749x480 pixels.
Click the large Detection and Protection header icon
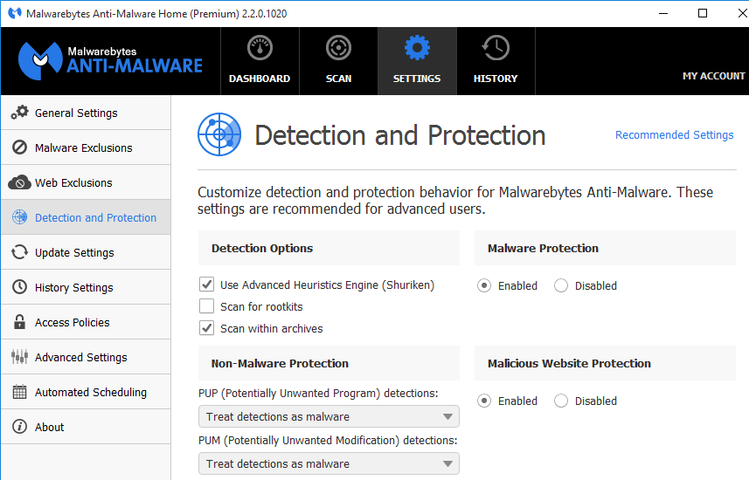pyautogui.click(x=219, y=134)
